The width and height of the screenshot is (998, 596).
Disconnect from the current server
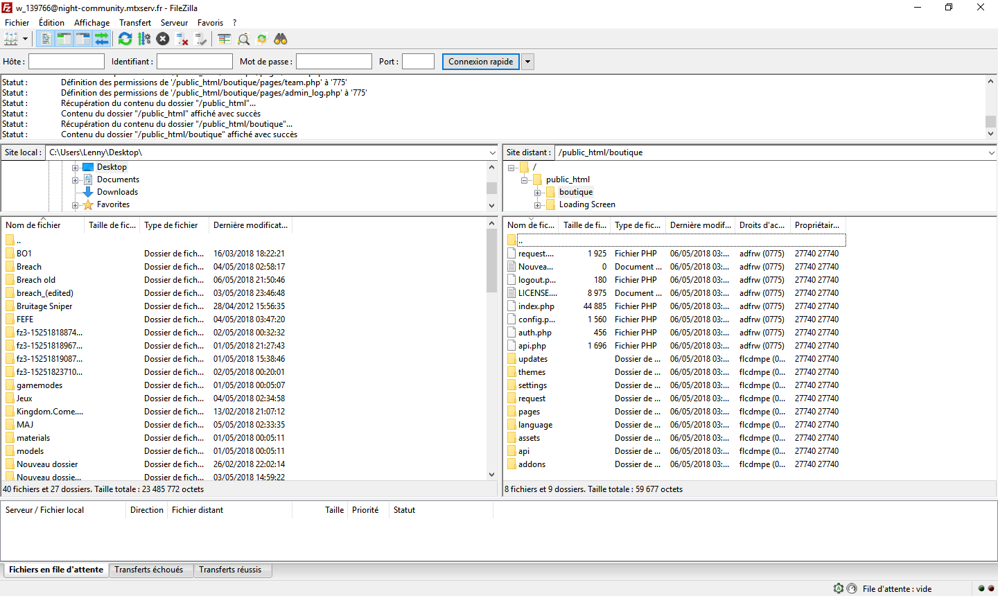[x=182, y=39]
